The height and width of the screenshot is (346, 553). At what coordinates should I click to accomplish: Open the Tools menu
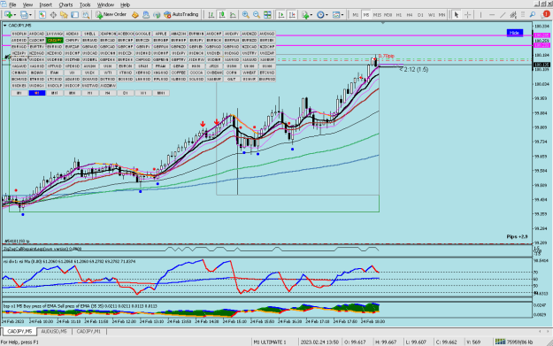coord(85,4)
